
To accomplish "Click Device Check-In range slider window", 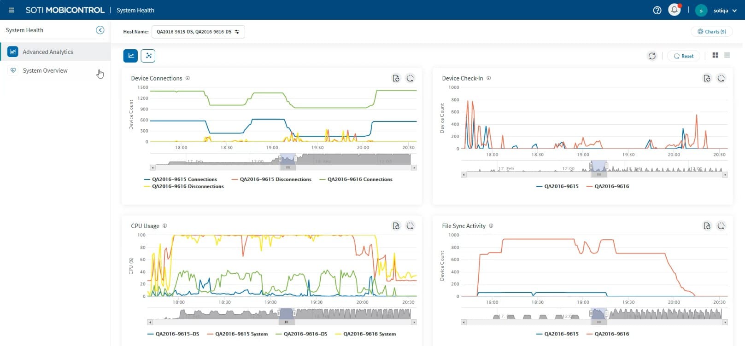I will click(599, 166).
